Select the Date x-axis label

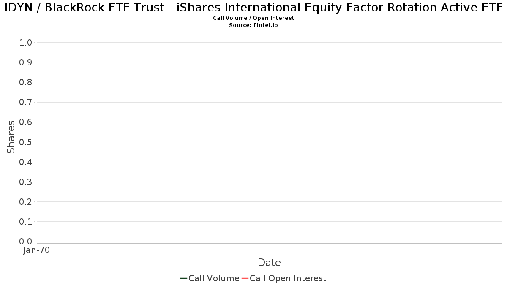tap(269, 263)
